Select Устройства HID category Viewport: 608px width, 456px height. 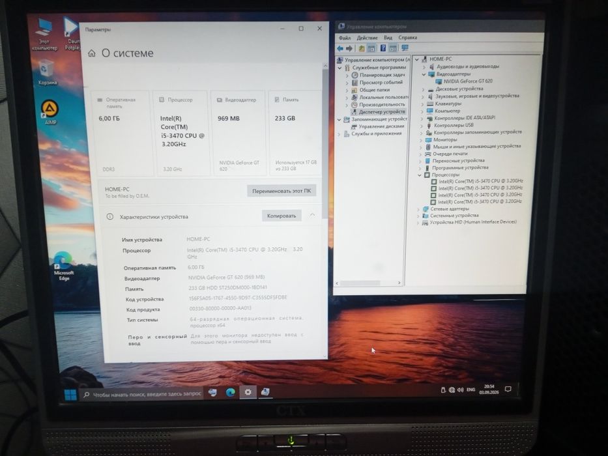point(469,223)
